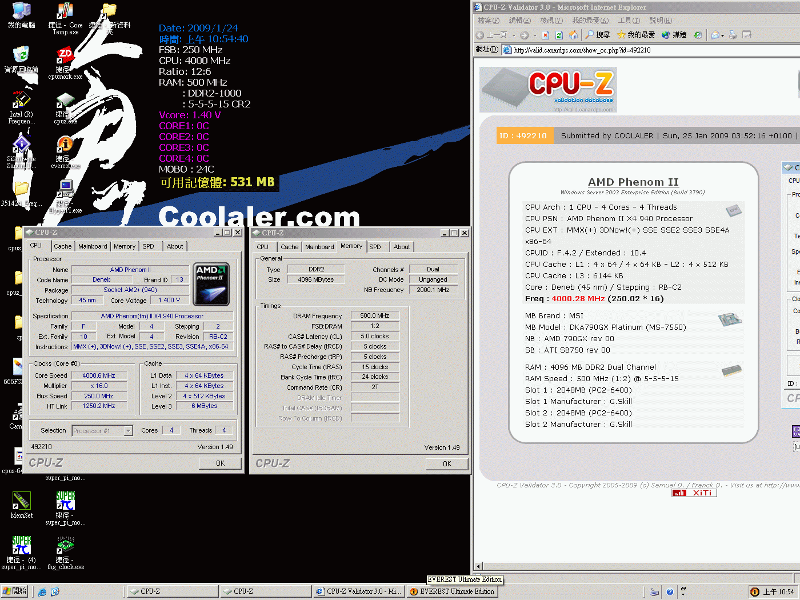Viewport: 800px width, 600px height.
Task: Open the 工具(T) Tools menu in Internet Explorer
Action: [629, 21]
